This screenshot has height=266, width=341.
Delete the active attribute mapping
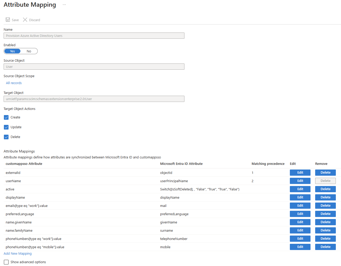[x=326, y=189]
